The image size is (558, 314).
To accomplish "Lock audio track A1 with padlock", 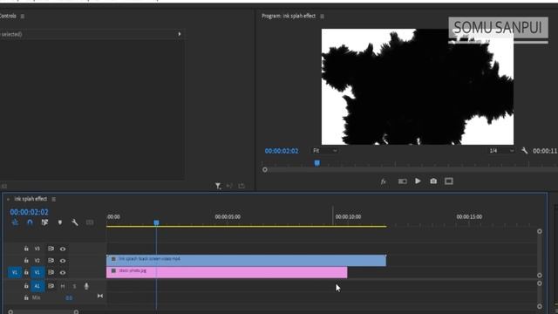I will [26, 286].
